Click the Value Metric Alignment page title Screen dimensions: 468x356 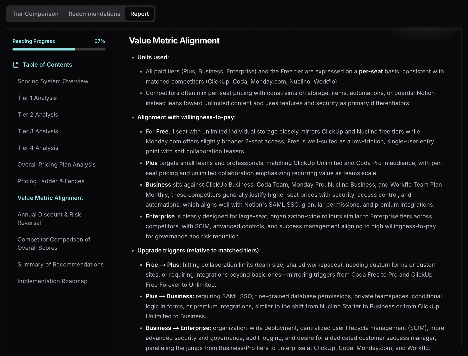(x=174, y=41)
